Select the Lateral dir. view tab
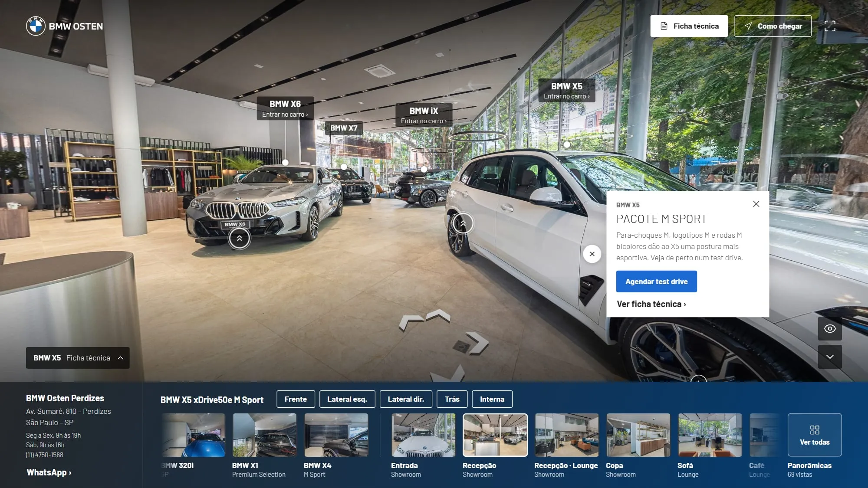This screenshot has width=868, height=488. pyautogui.click(x=406, y=399)
